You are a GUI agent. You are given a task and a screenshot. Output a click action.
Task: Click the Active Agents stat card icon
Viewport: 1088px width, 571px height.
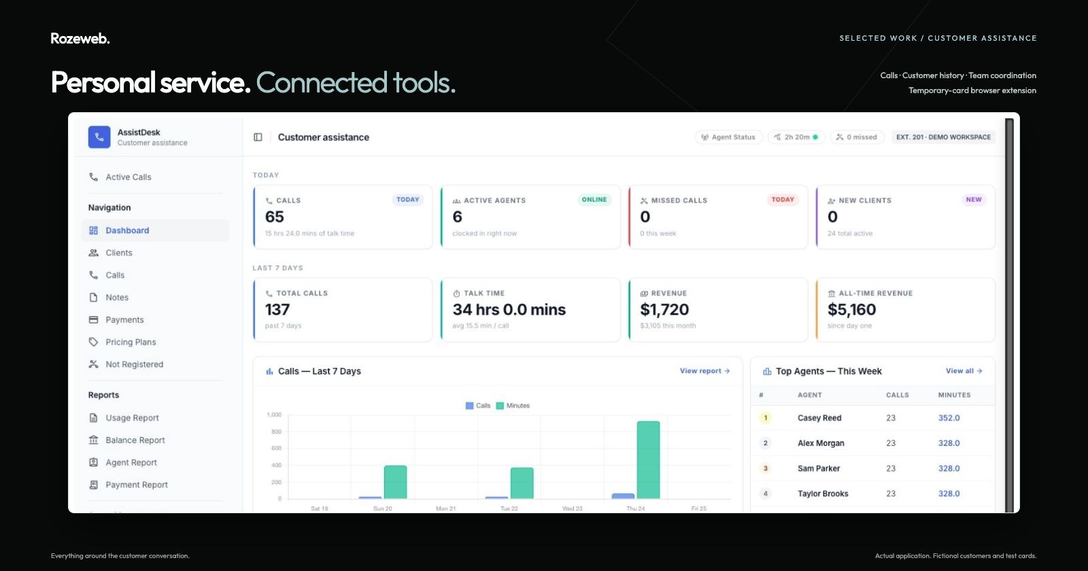pos(456,201)
